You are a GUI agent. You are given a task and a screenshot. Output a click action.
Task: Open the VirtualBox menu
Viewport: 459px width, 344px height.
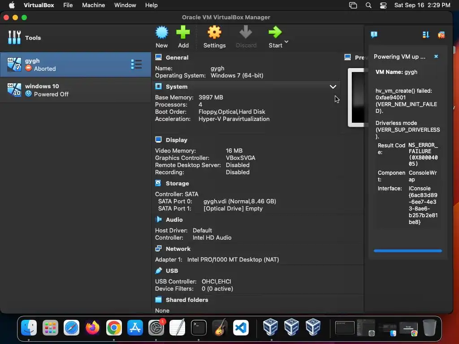[39, 5]
